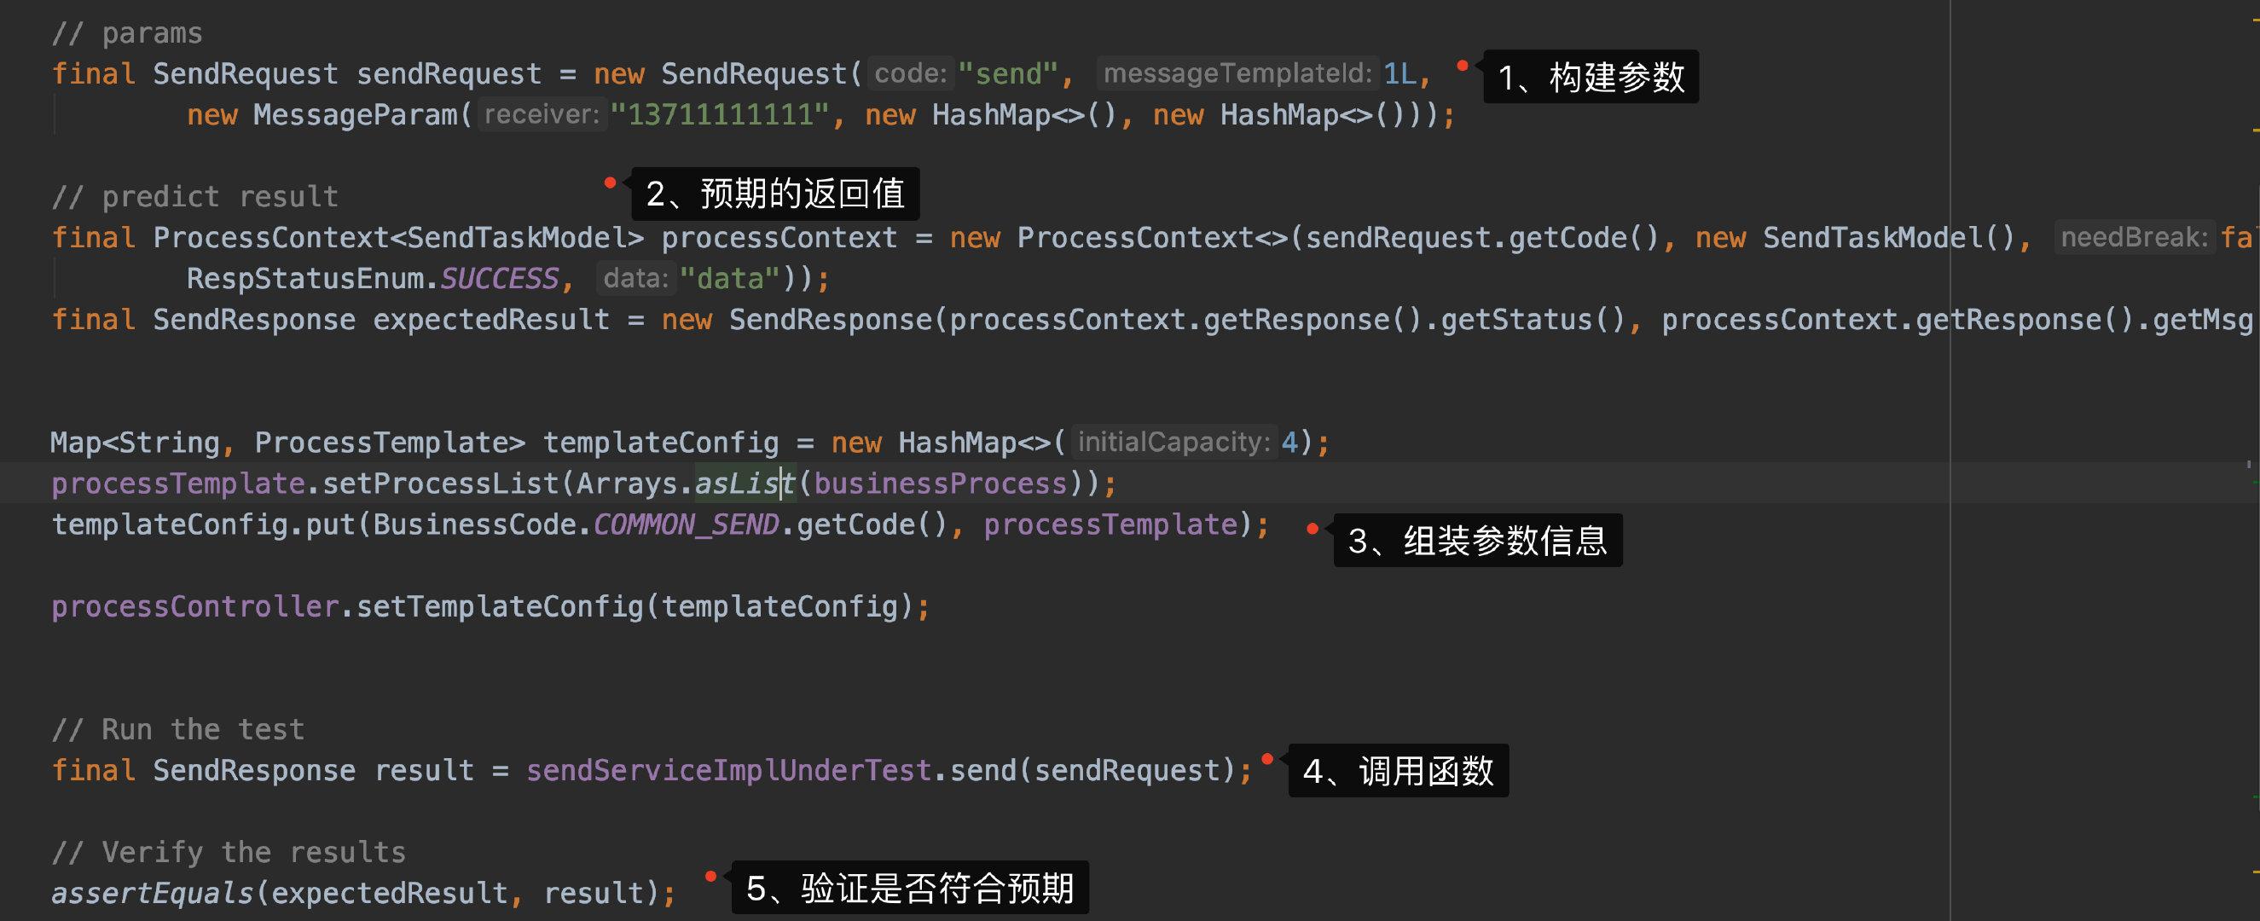The width and height of the screenshot is (2260, 921).
Task: Click the assertEquals method call
Action: point(152,893)
